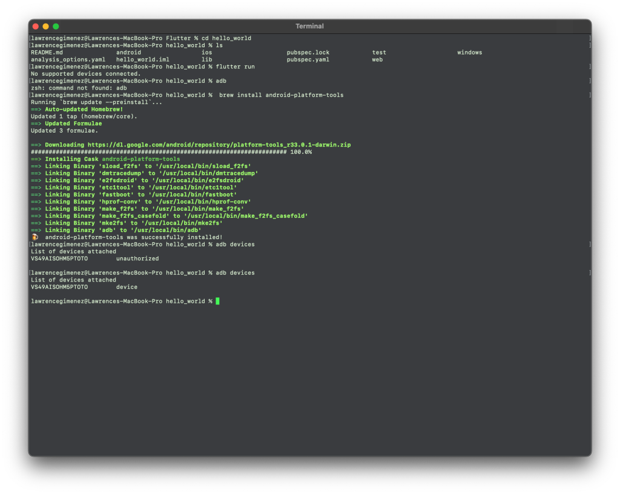Image resolution: width=620 pixels, height=494 pixels.
Task: Click the red close window button
Action: (35, 26)
